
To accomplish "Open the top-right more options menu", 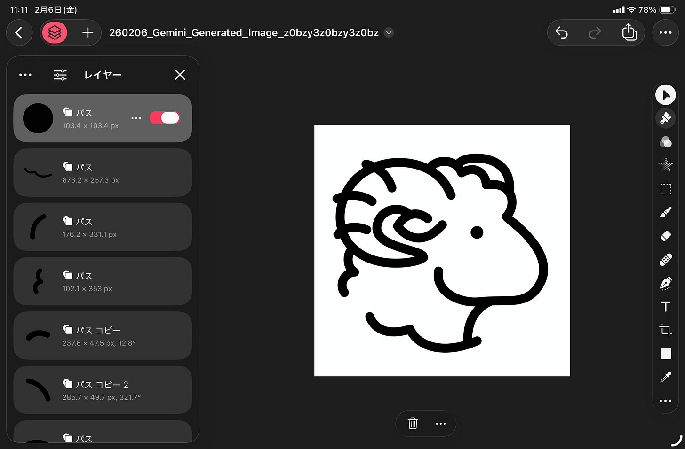I will pyautogui.click(x=665, y=32).
